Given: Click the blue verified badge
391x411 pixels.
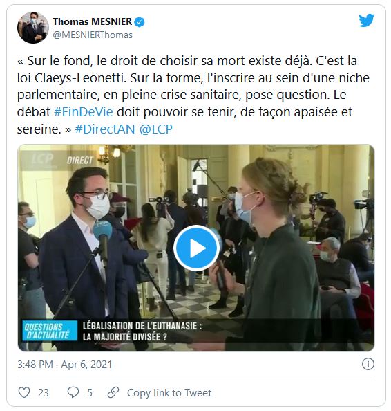Looking at the screenshot, I should [140, 22].
